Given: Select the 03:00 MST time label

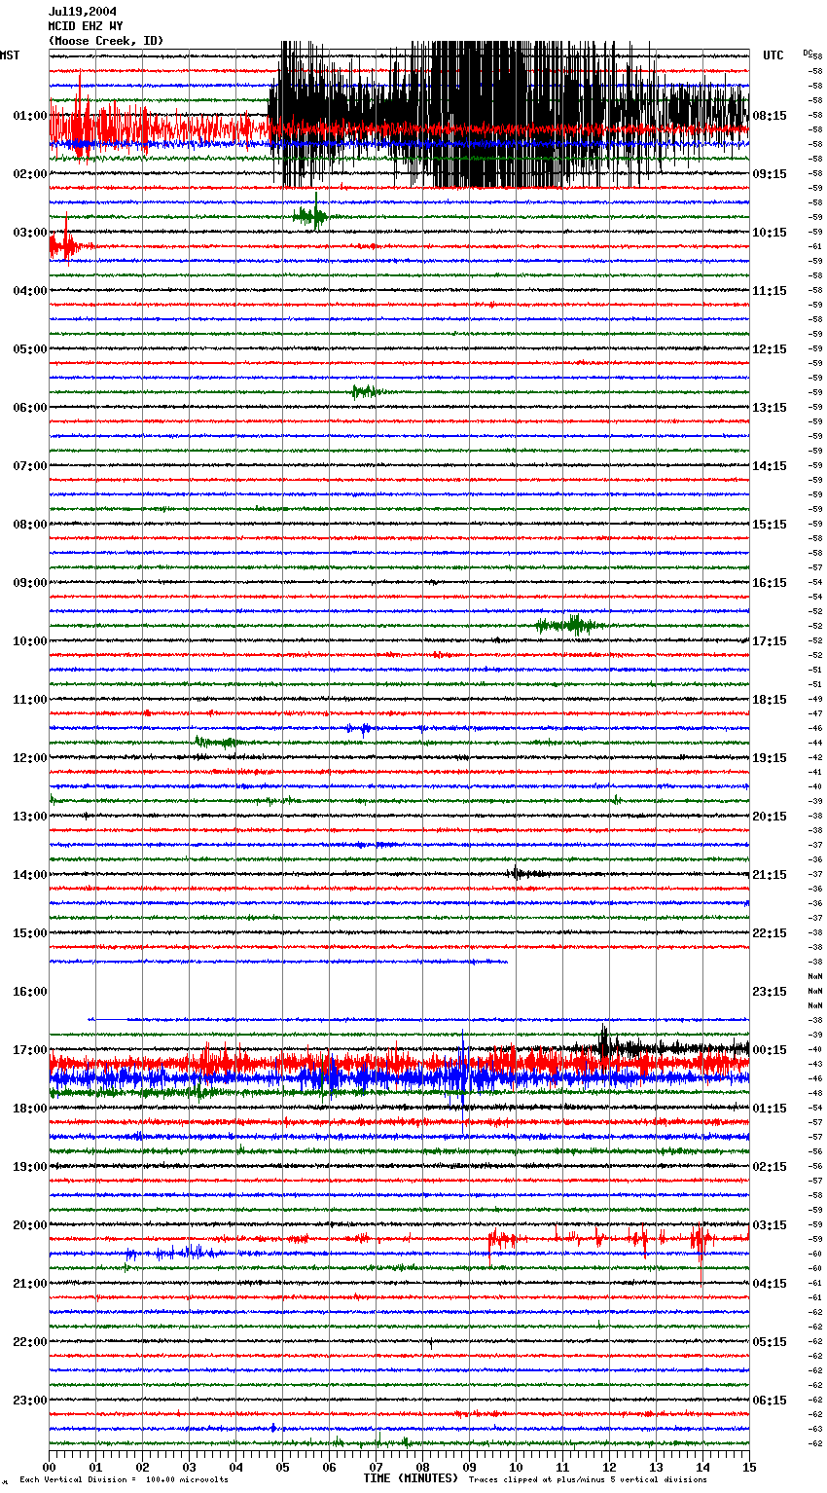Looking at the screenshot, I should 30,232.
